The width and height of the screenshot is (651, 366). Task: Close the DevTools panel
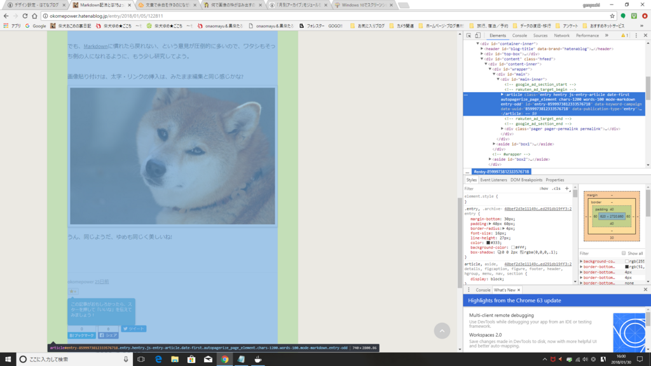(x=645, y=36)
